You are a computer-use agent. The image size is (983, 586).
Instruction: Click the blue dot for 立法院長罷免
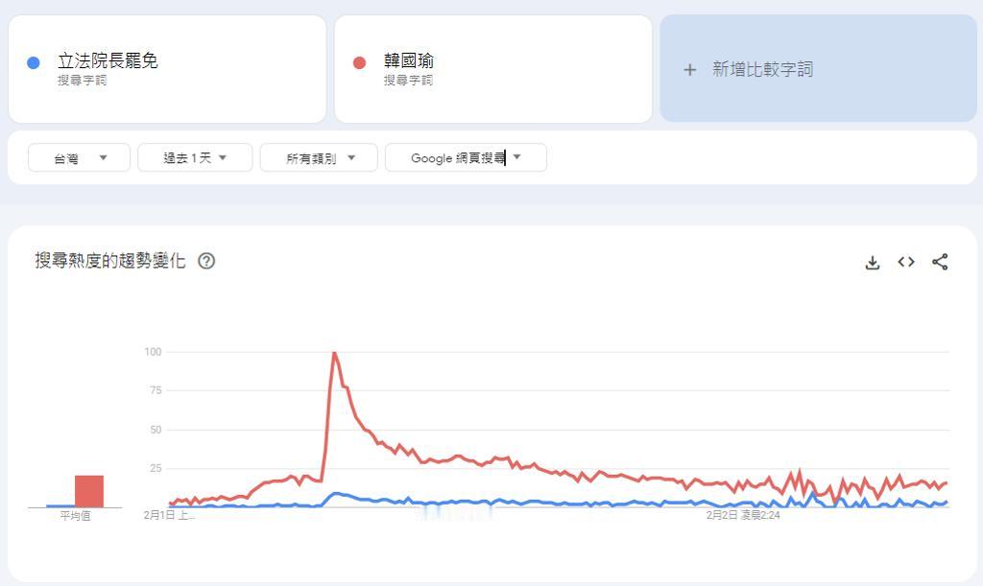point(34,62)
